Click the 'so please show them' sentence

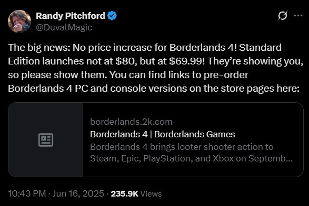coord(57,75)
